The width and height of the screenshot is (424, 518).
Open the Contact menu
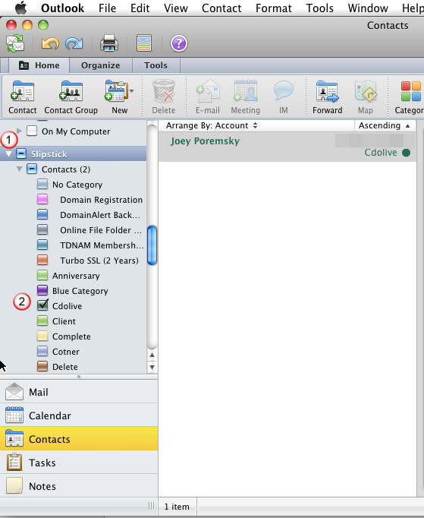pos(221,8)
